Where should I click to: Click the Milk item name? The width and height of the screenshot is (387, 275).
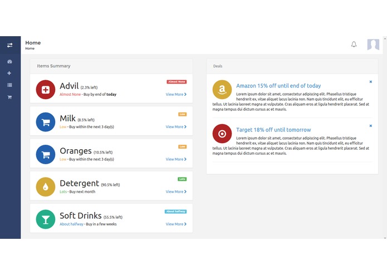click(x=67, y=119)
